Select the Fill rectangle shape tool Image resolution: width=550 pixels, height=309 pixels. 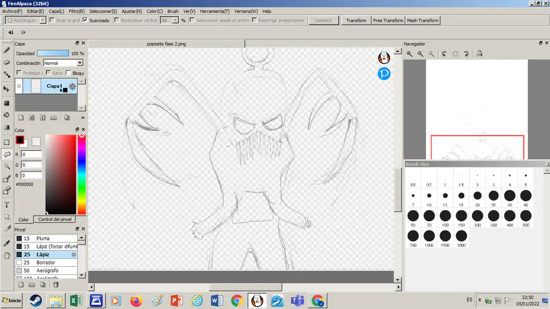click(7, 103)
